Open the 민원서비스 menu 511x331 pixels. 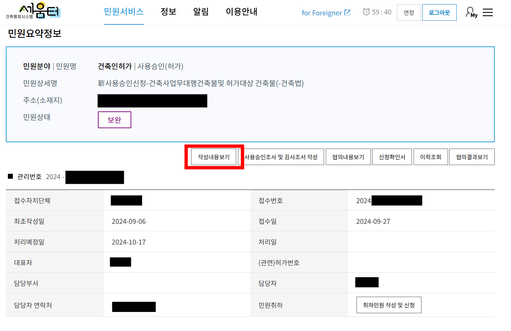coord(124,12)
